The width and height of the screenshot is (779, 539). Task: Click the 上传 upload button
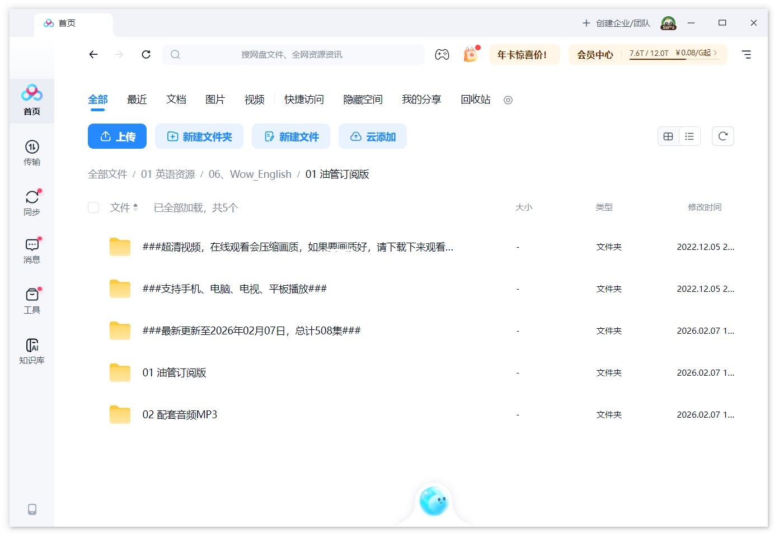coord(117,136)
